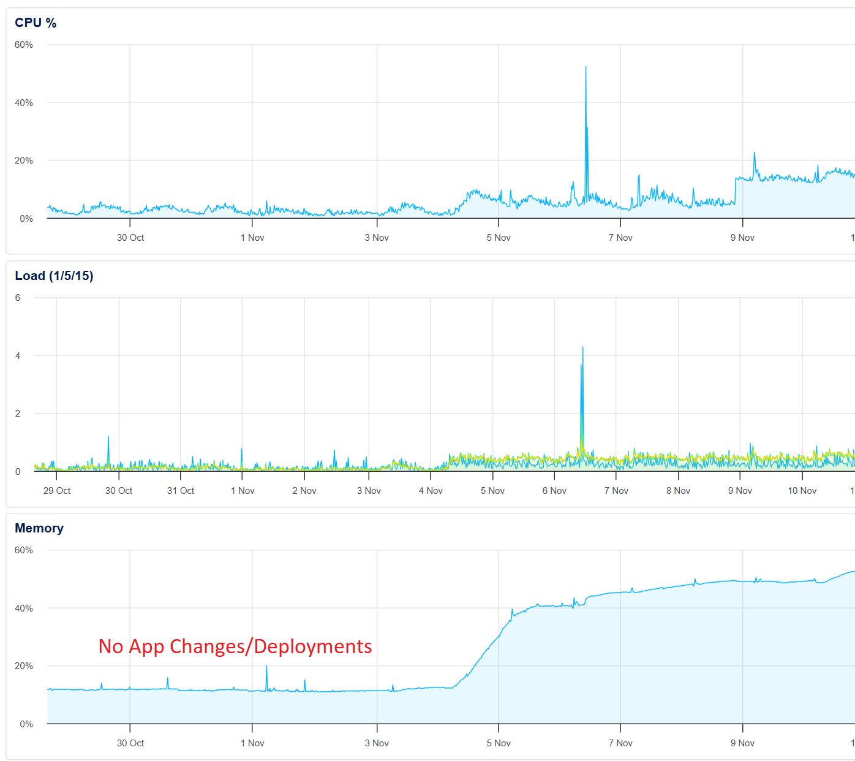The width and height of the screenshot is (855, 761).
Task: Select the Memory chart title
Action: pyautogui.click(x=39, y=528)
